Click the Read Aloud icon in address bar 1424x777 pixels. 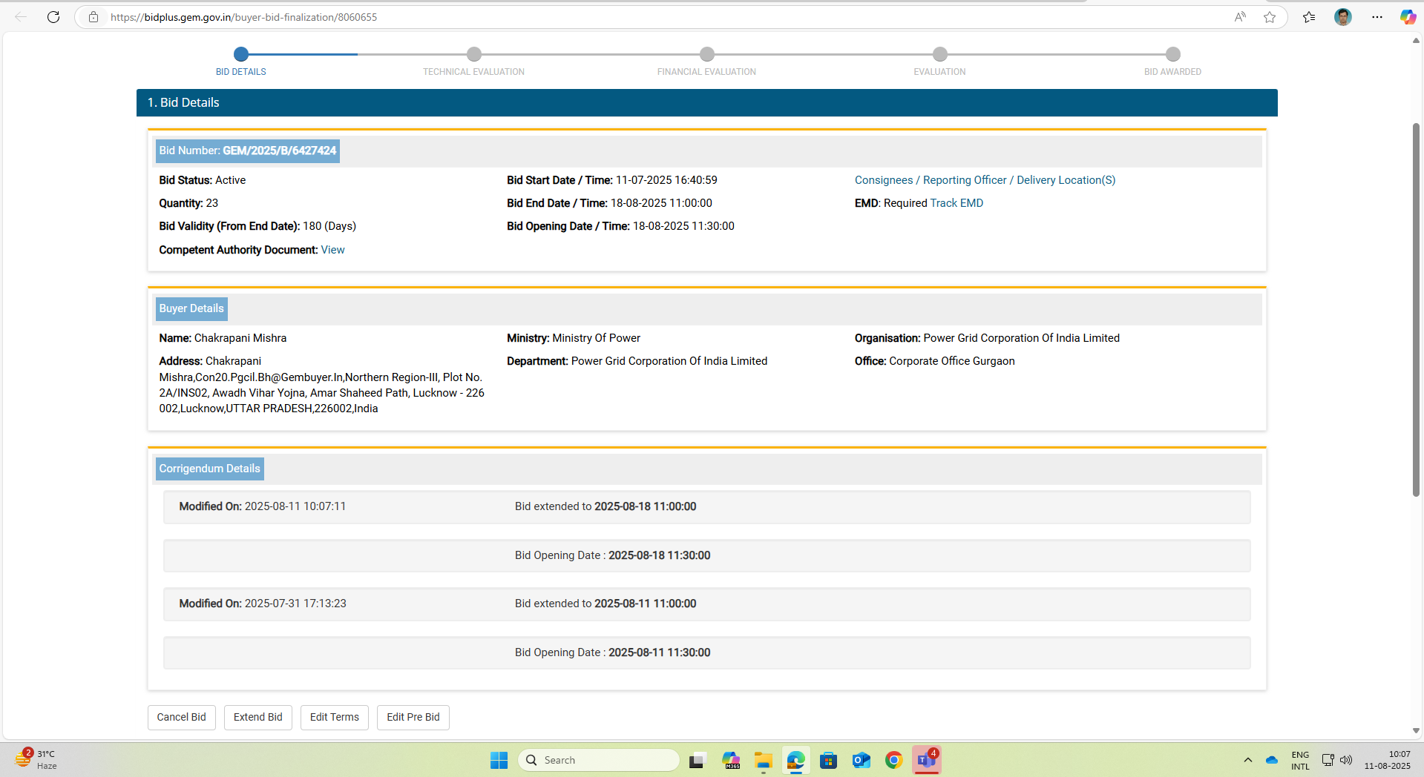pos(1240,17)
